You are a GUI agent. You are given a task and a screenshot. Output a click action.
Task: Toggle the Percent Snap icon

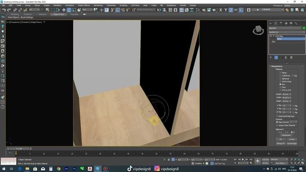(123, 10)
